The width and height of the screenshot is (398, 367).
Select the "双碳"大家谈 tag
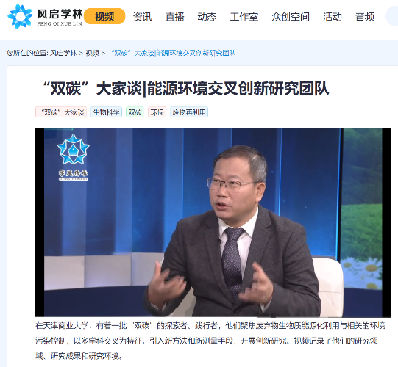point(61,112)
